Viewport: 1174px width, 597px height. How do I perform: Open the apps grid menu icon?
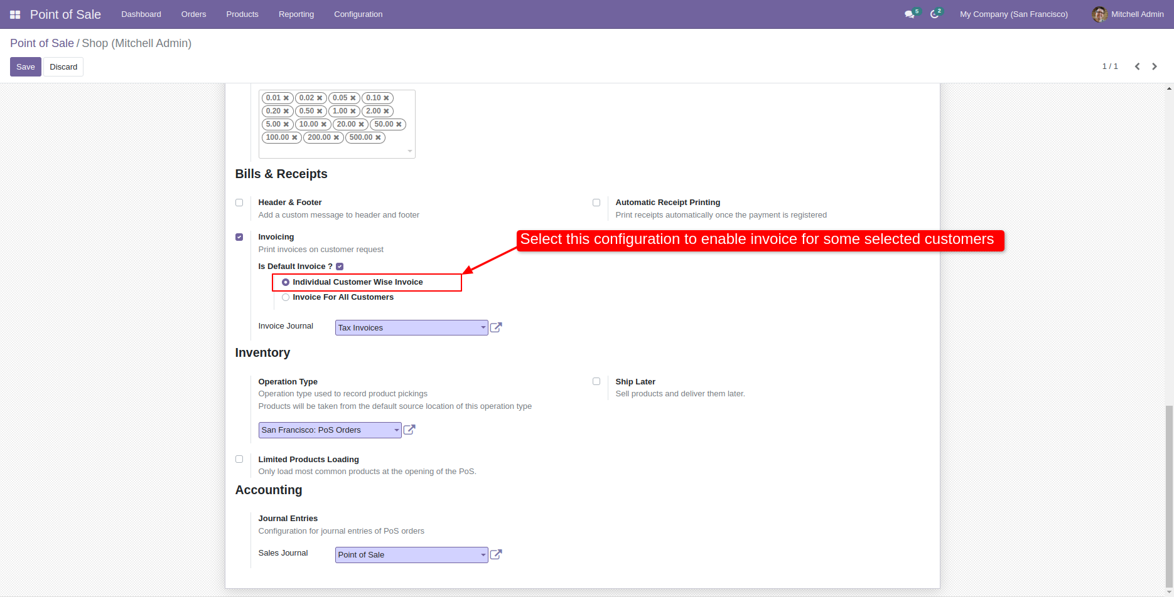[x=15, y=14]
